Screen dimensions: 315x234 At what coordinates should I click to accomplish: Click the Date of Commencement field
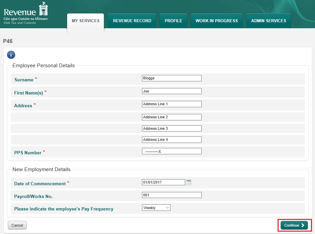tap(164, 182)
